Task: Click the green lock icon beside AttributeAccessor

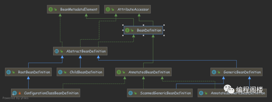Action: pyautogui.click(x=113, y=10)
